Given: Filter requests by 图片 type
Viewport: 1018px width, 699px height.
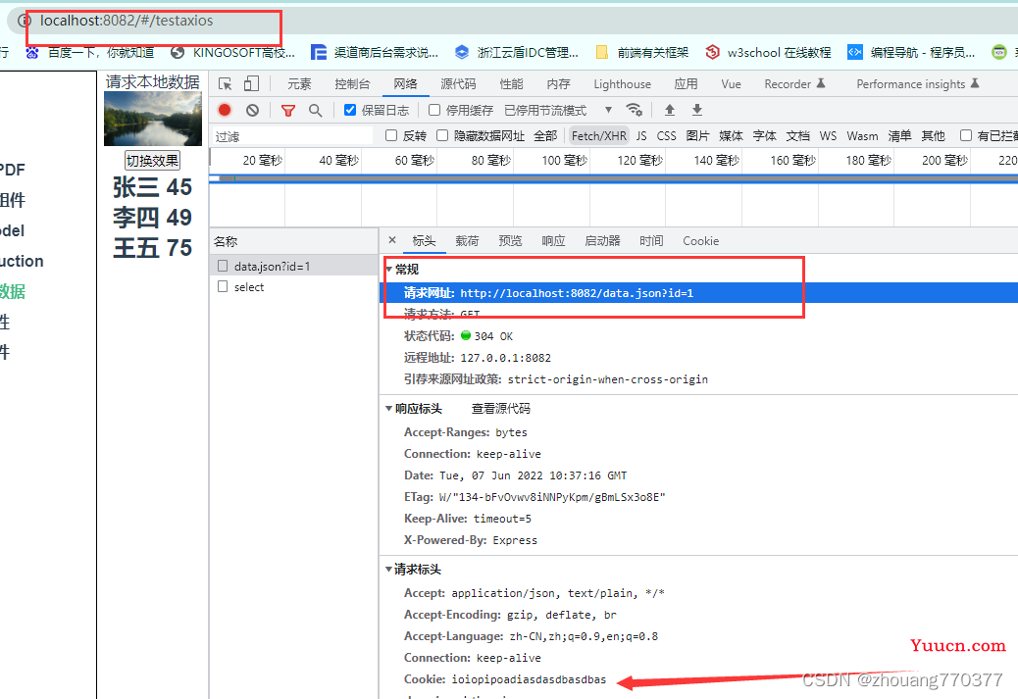Looking at the screenshot, I should [x=697, y=135].
